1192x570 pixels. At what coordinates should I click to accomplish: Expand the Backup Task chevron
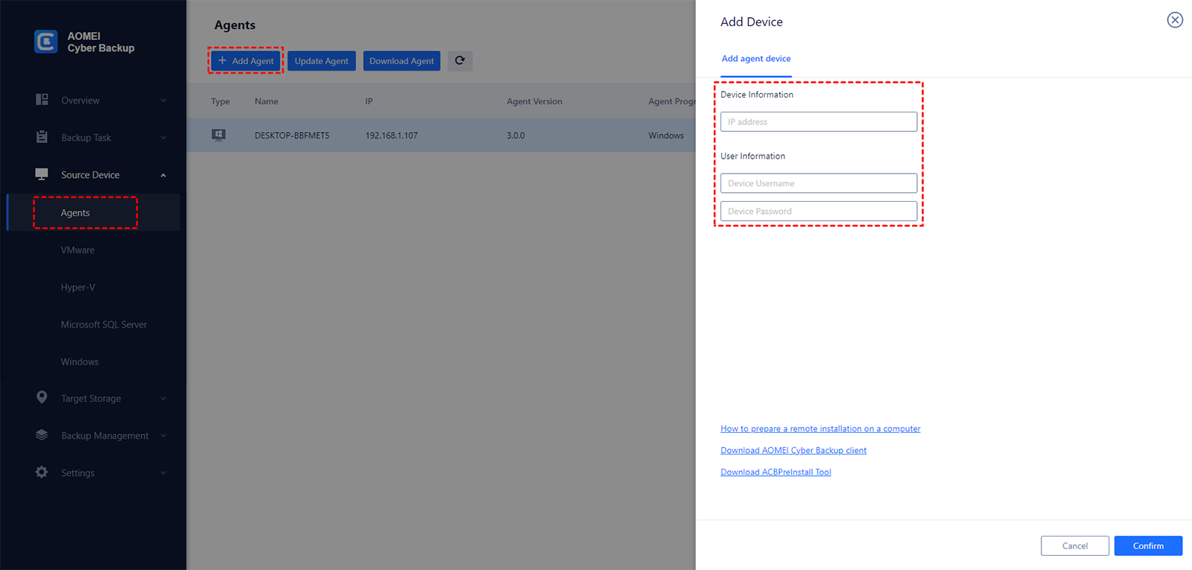pyautogui.click(x=163, y=138)
